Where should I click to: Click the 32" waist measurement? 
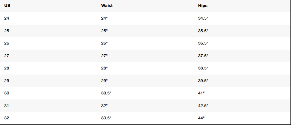(105, 106)
